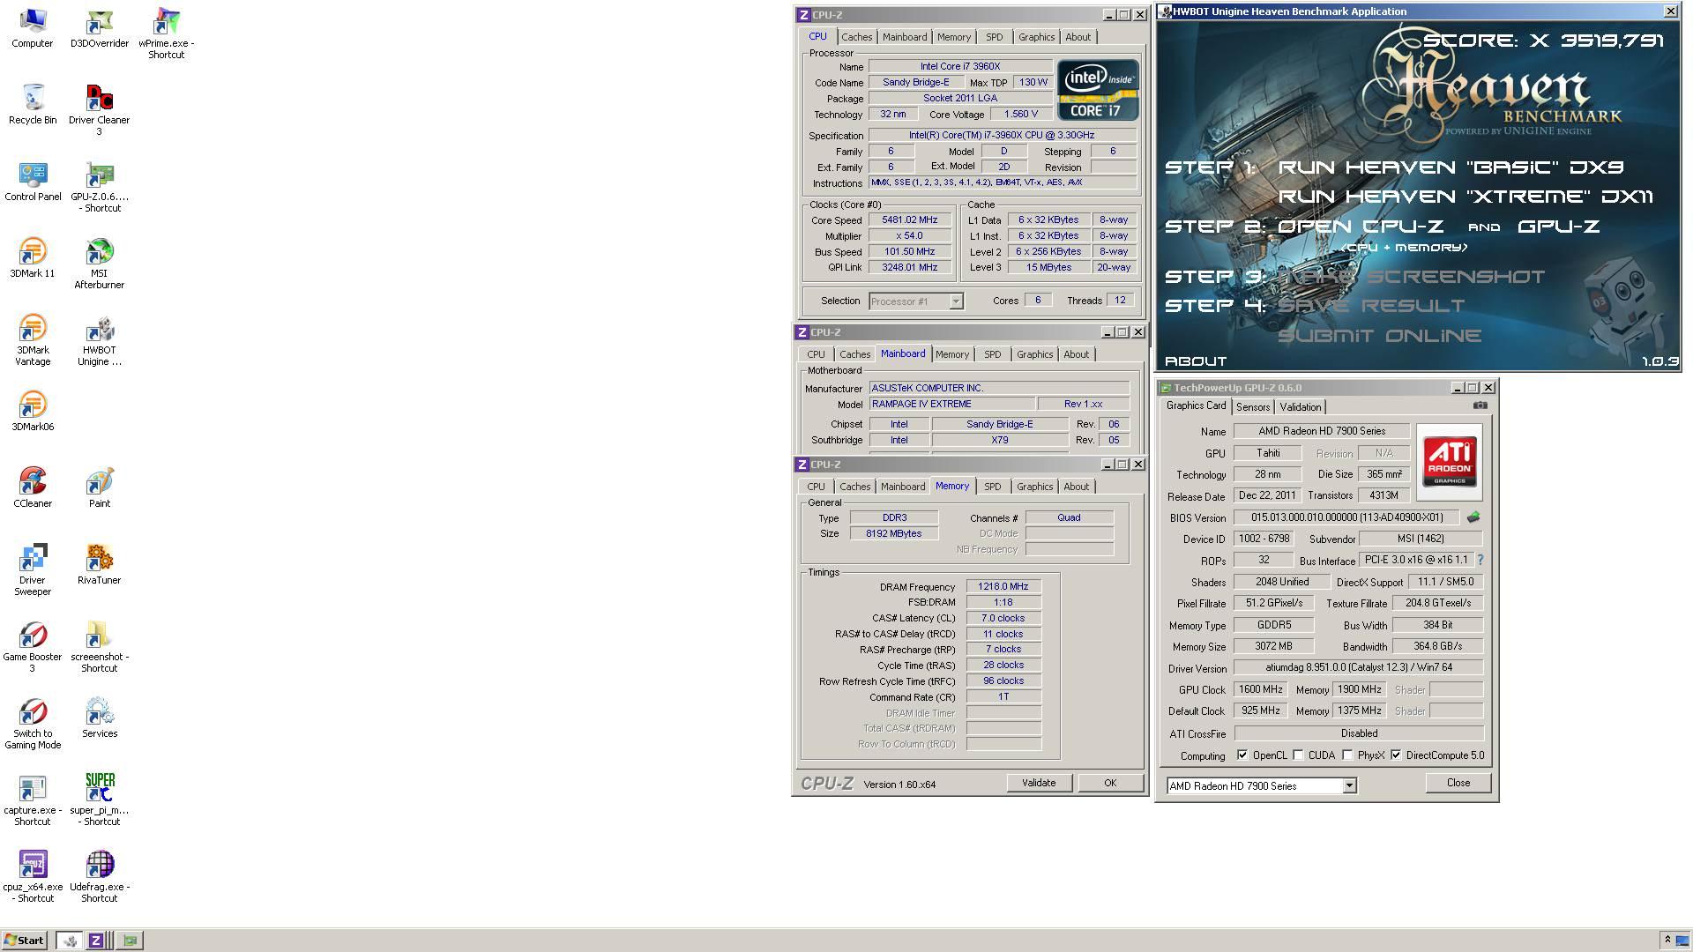The image size is (1693, 952).
Task: Click the GPU Clock 1600 MHz field
Action: pos(1261,690)
